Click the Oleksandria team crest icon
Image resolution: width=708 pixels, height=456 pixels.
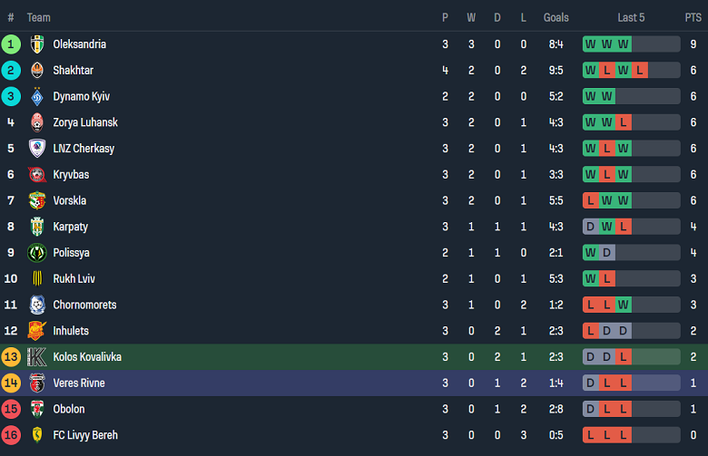point(37,44)
